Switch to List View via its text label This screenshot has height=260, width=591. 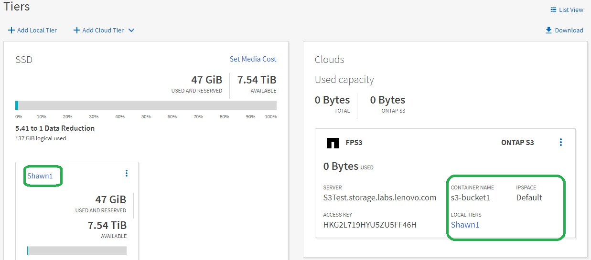(570, 10)
